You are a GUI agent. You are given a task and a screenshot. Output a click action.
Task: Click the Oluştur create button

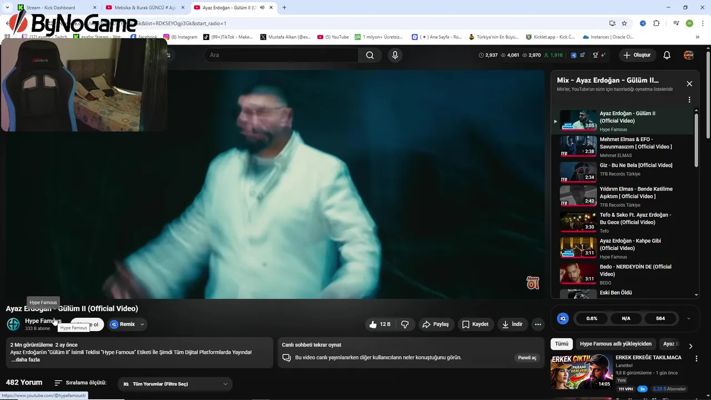click(x=638, y=55)
